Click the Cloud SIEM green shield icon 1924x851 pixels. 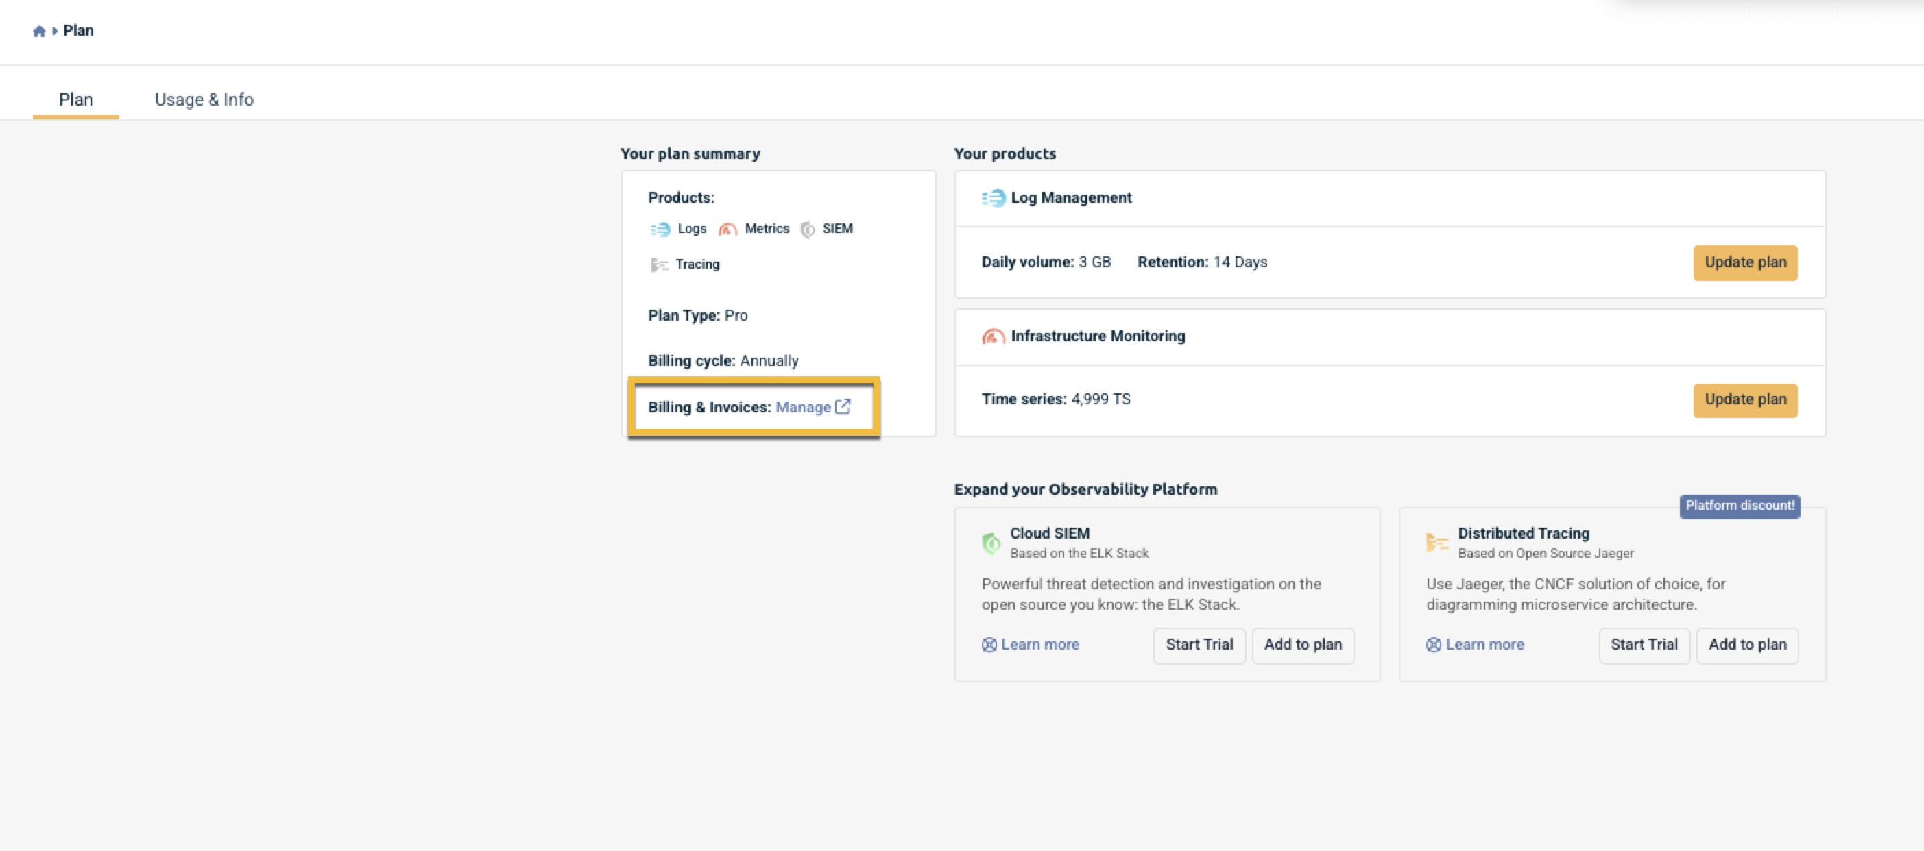[x=991, y=543]
